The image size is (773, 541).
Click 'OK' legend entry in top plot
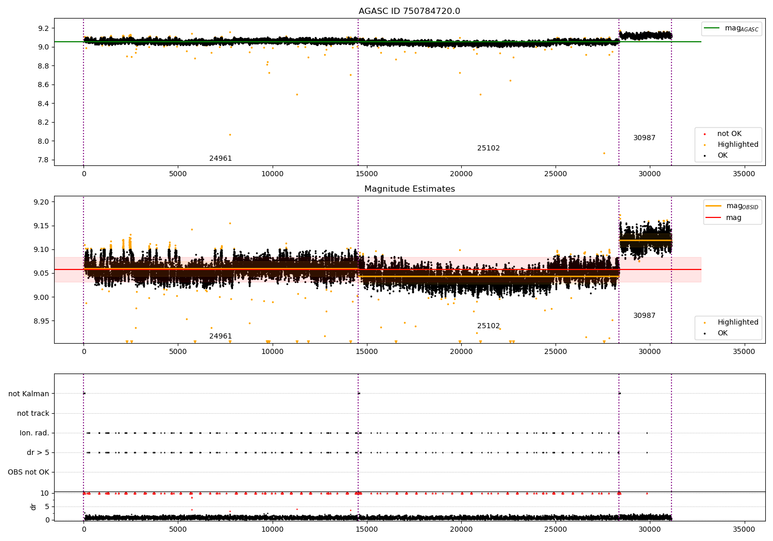(722, 156)
